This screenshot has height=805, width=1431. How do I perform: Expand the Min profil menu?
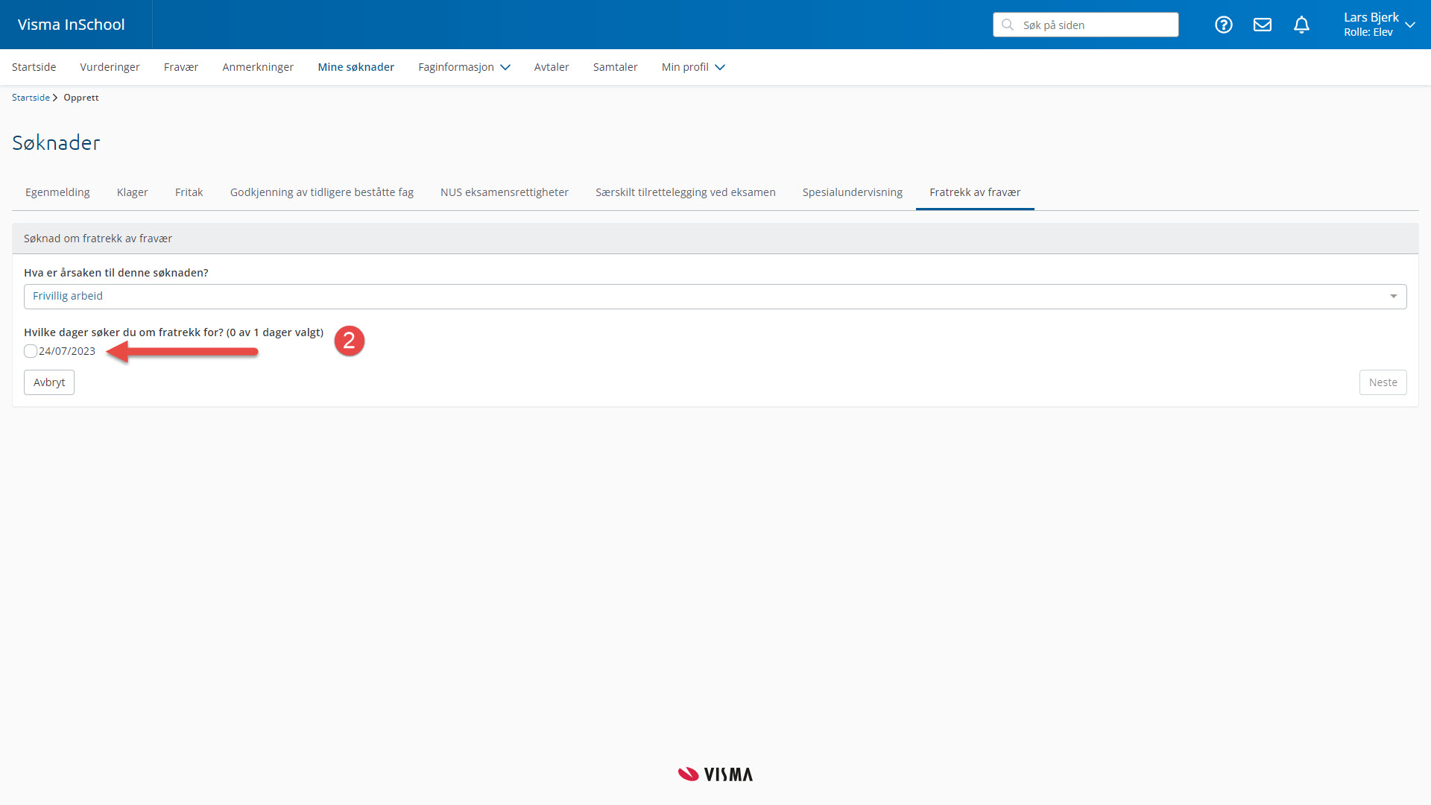pos(692,67)
